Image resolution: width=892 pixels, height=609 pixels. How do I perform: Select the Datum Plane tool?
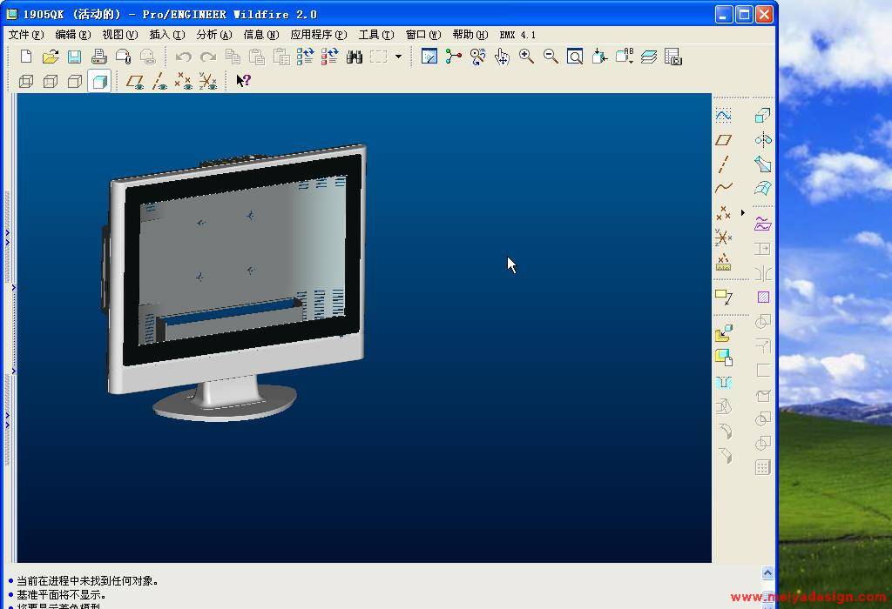pyautogui.click(x=724, y=140)
